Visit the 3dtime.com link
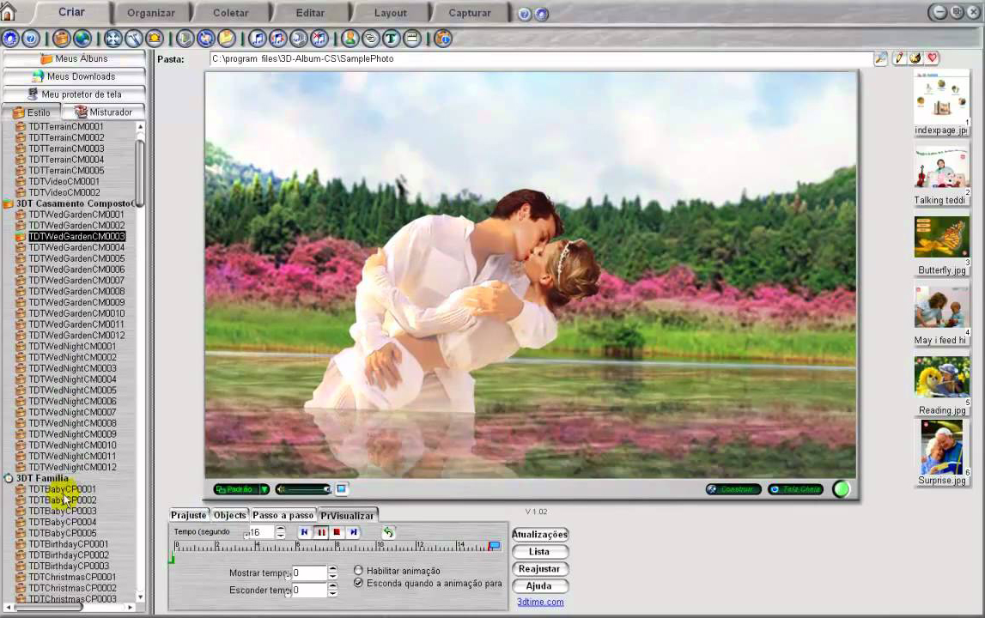Viewport: 985px width, 618px height. [x=539, y=602]
